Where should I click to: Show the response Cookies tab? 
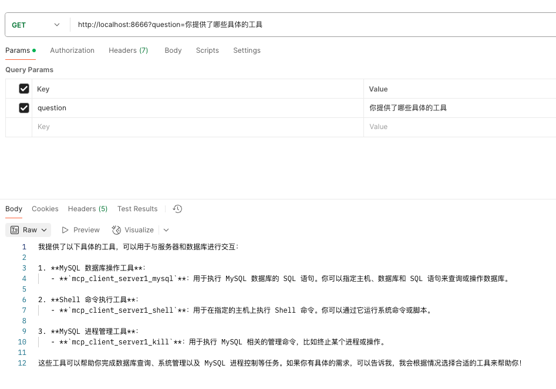(45, 209)
